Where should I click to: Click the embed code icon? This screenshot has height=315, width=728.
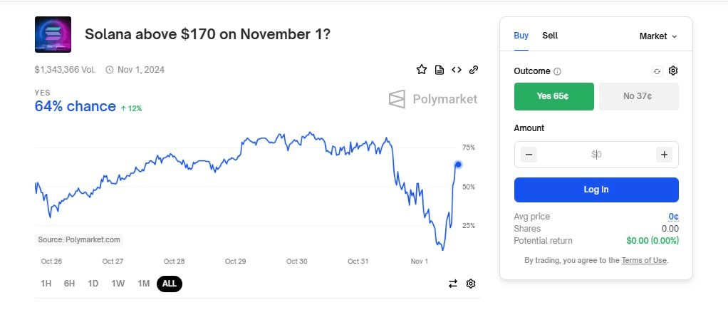(457, 70)
